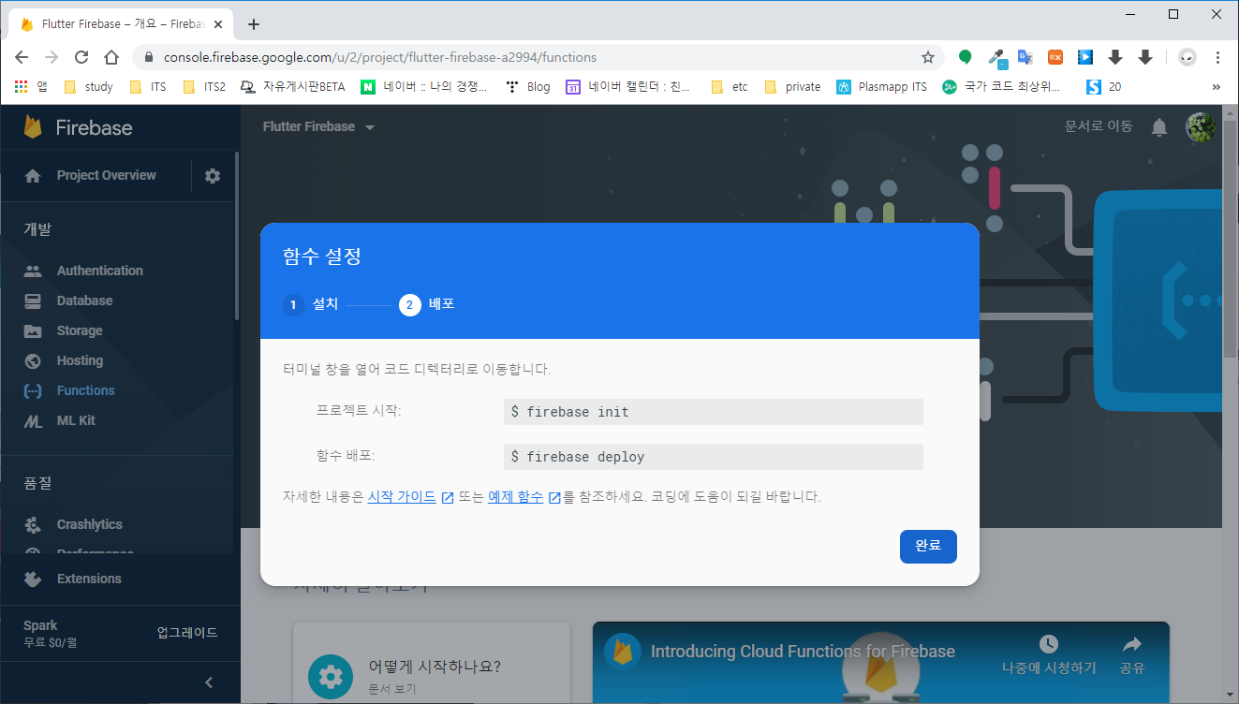
Task: Open the notifications bell icon
Action: click(x=1159, y=126)
